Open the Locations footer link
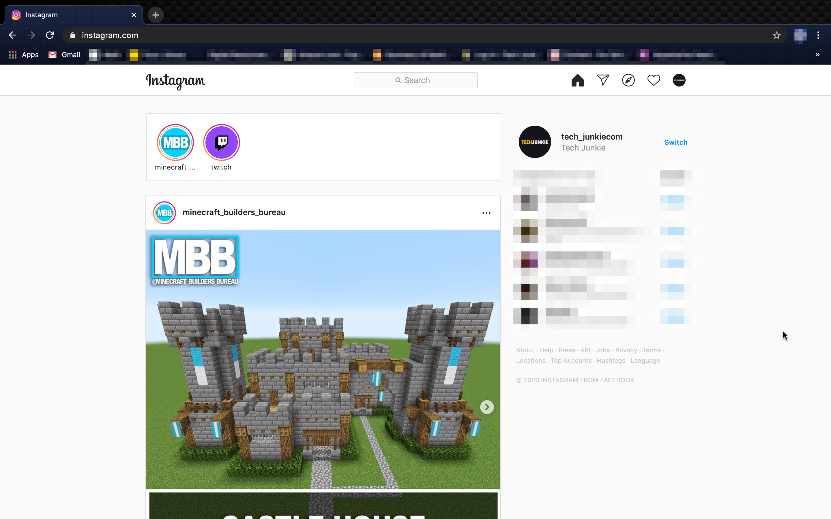 point(531,360)
